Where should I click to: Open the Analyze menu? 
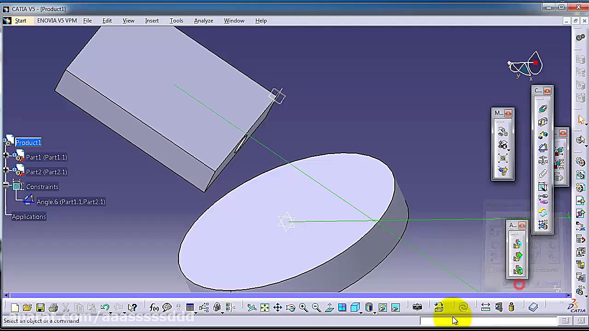click(203, 20)
